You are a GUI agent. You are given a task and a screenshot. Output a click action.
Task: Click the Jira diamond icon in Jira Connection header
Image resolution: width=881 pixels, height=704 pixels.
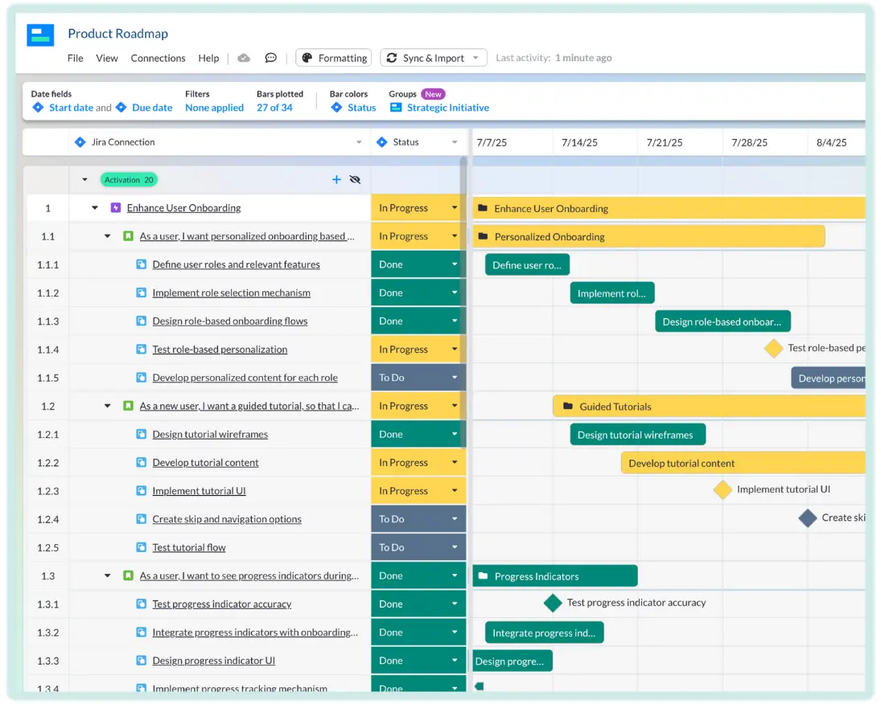coord(80,142)
